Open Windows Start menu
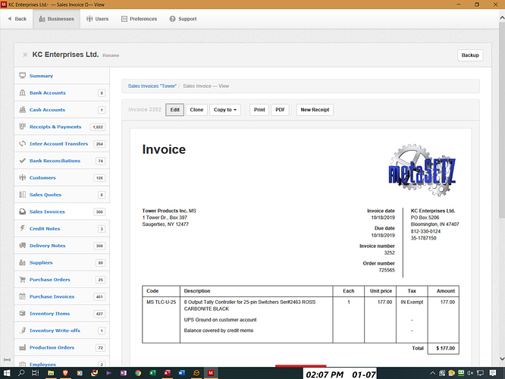Image resolution: width=505 pixels, height=379 pixels. tap(7, 373)
